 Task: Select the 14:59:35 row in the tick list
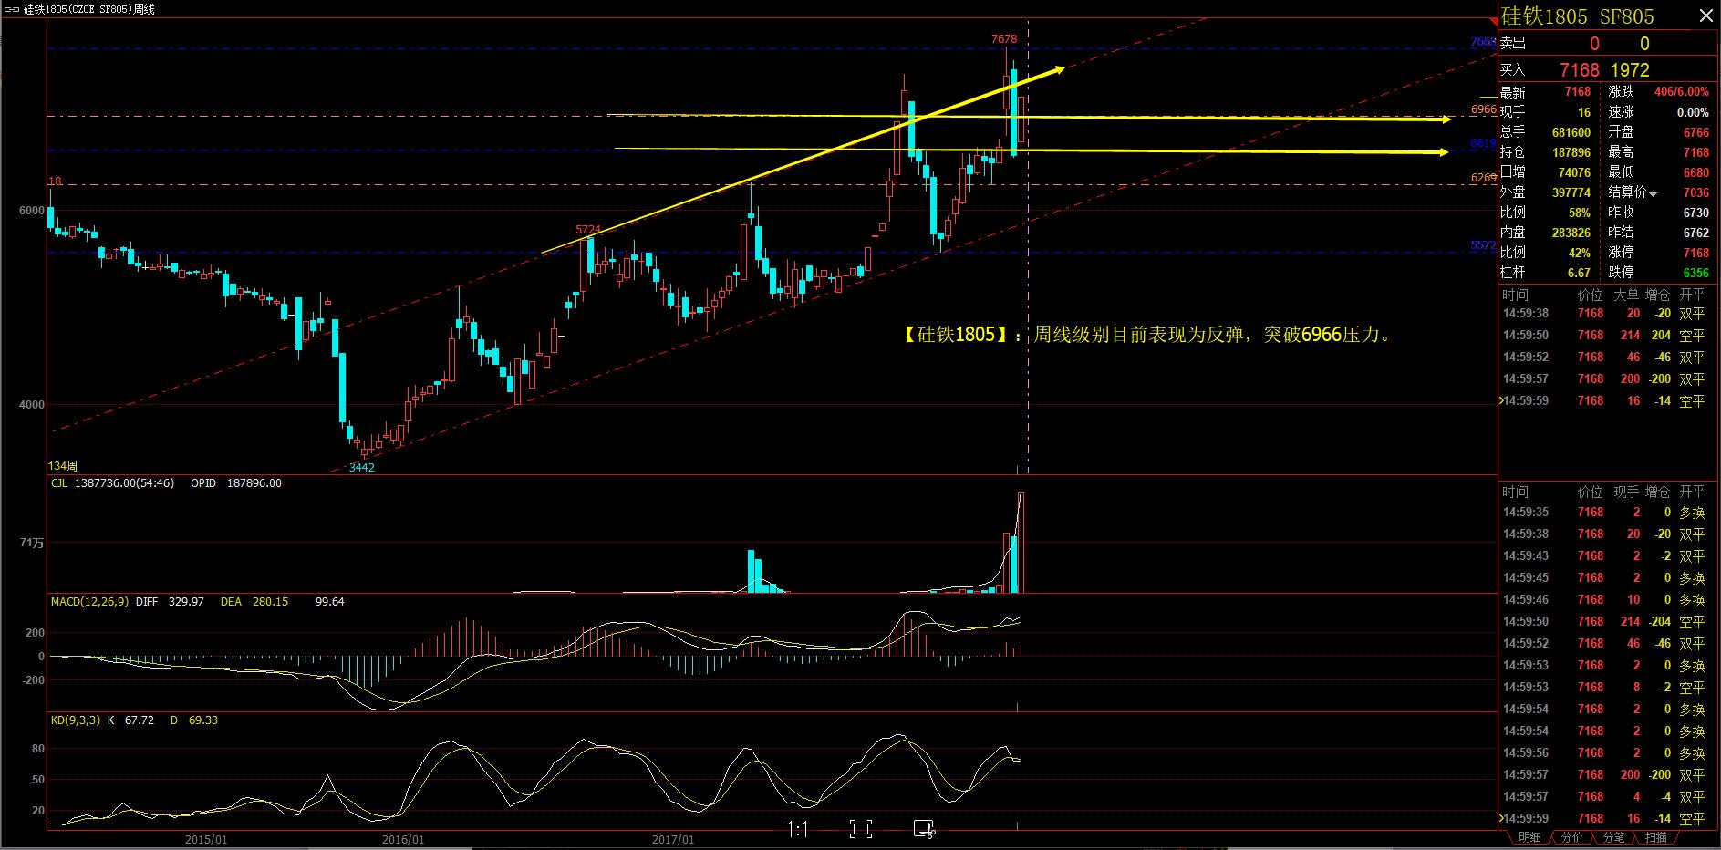click(x=1609, y=512)
